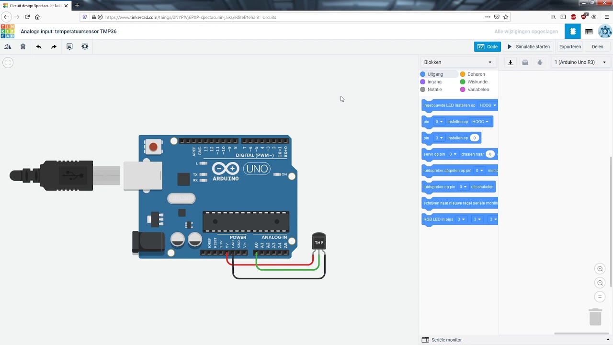The width and height of the screenshot is (613, 345).
Task: Reset blocks workspace zoom with the equals icon
Action: pos(600,297)
